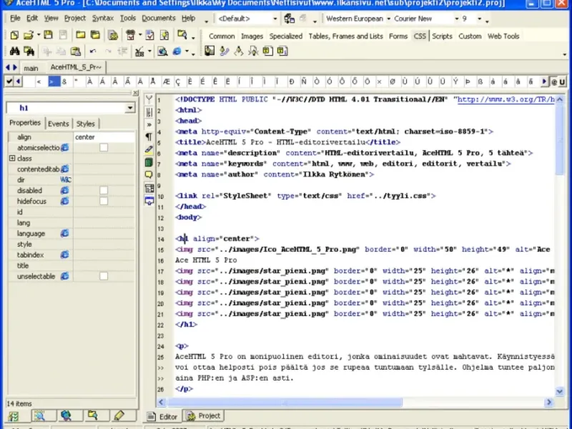Open the Courier New font dropdown
Screen dimensions: 572x429
(x=456, y=19)
